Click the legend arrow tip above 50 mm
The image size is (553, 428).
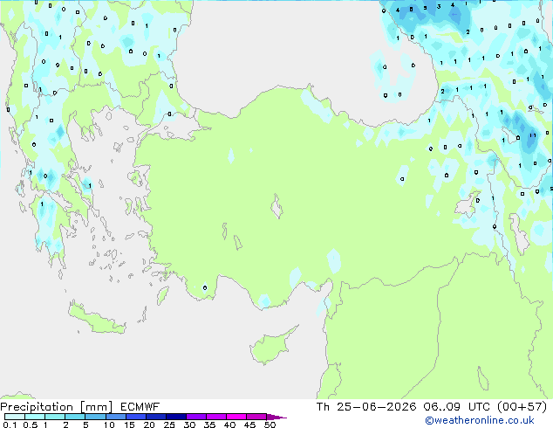[x=276, y=417]
